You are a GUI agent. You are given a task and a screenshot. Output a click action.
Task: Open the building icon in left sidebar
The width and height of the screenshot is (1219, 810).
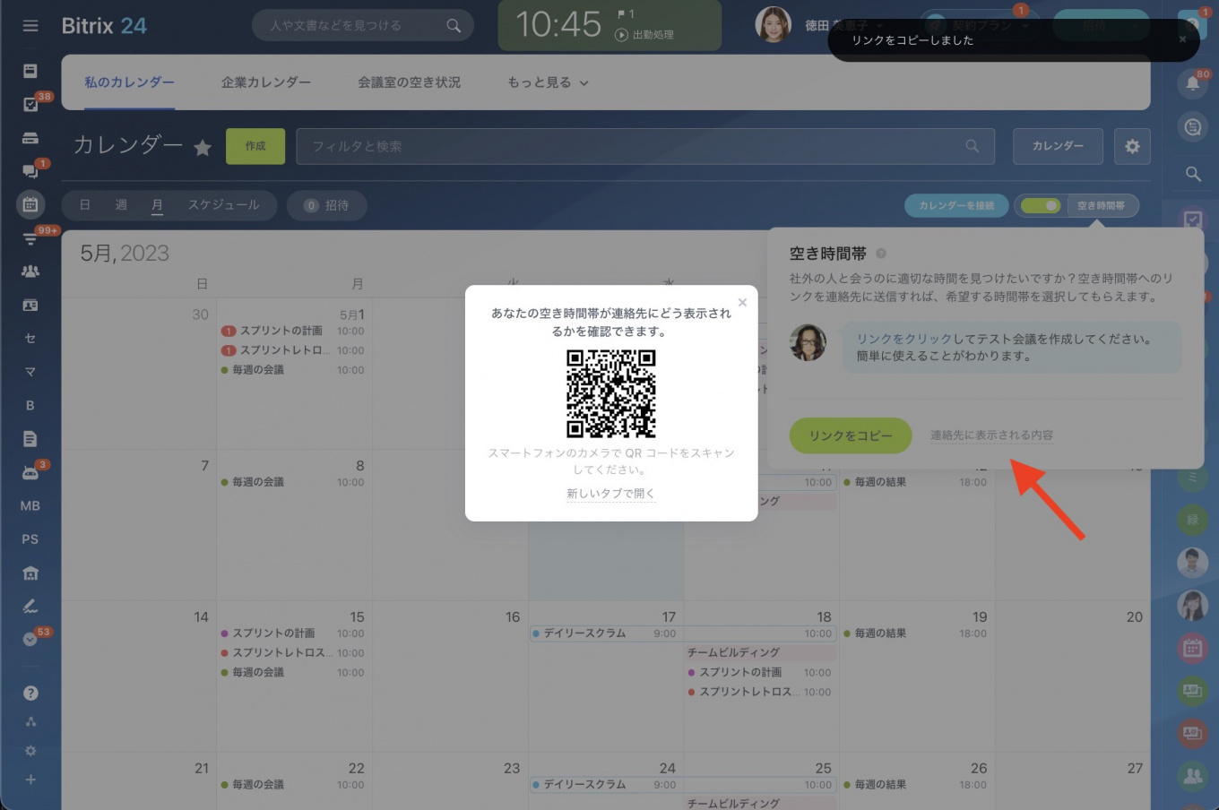pos(30,573)
